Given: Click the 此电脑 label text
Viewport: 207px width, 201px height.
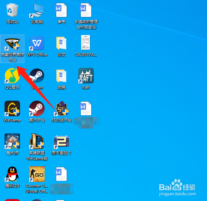Looking at the screenshot, I should pos(37,22).
